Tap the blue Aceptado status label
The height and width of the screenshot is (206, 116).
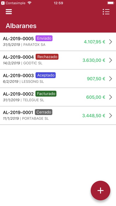[x=46, y=75]
